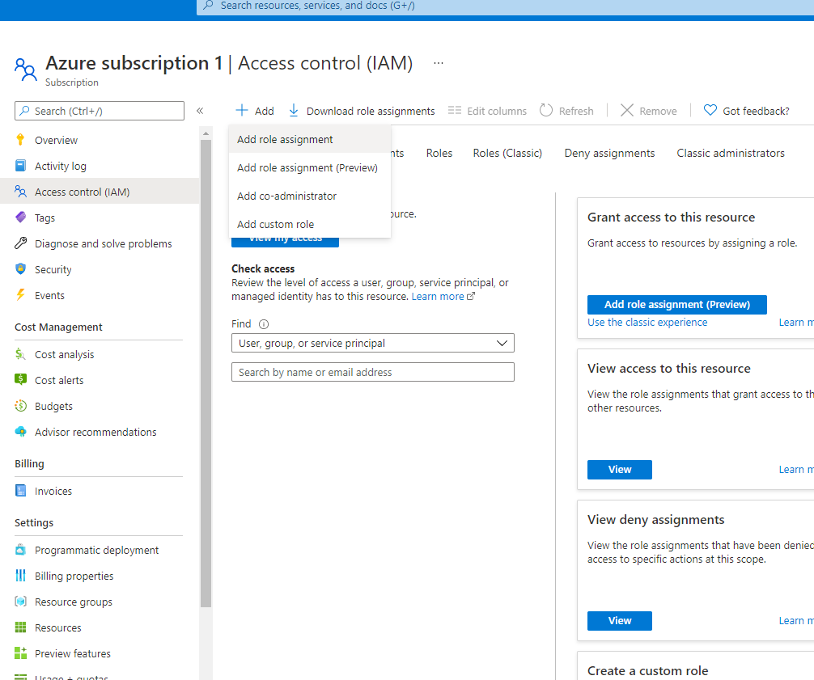Open the Classic administrators tab
Viewport: 814px width, 680px height.
tap(731, 153)
